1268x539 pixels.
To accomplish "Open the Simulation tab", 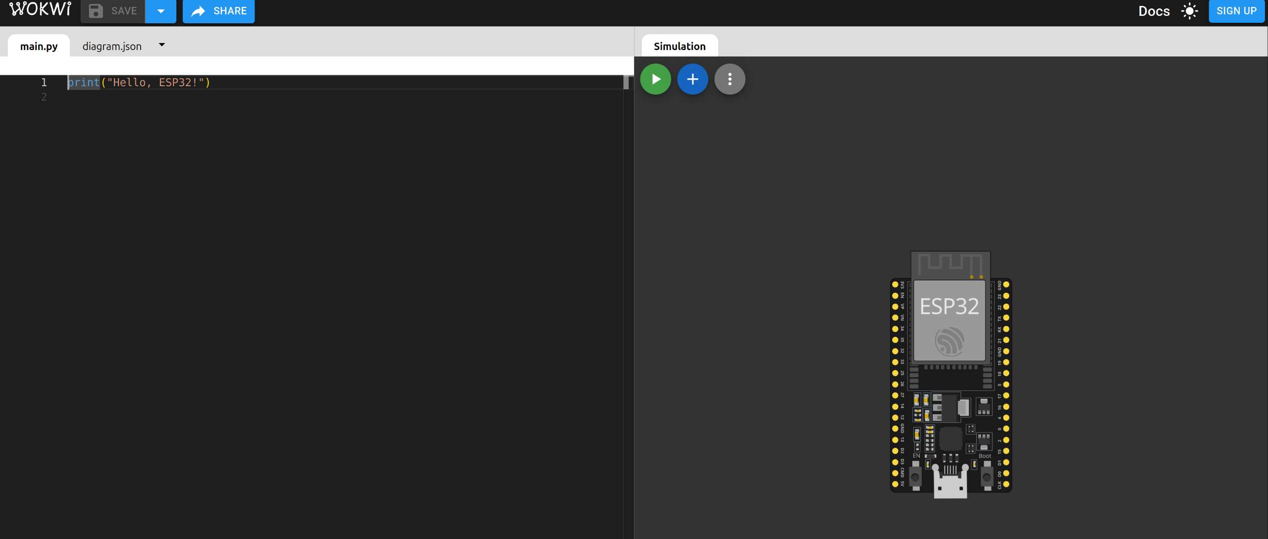I will coord(679,46).
